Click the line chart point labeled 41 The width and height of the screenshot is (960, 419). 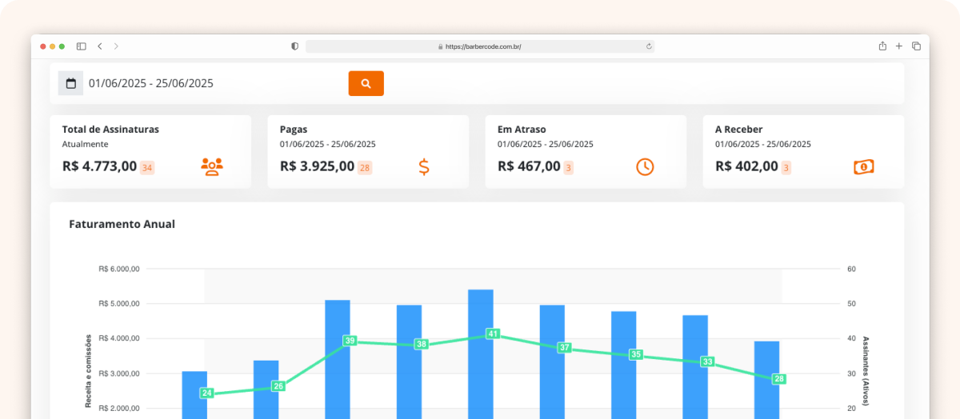click(493, 333)
